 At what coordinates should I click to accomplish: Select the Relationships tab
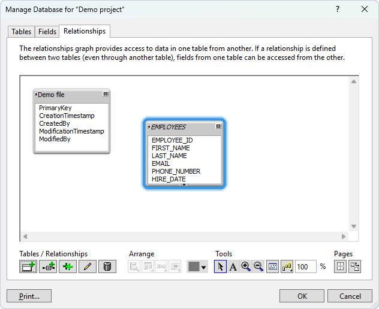point(85,31)
